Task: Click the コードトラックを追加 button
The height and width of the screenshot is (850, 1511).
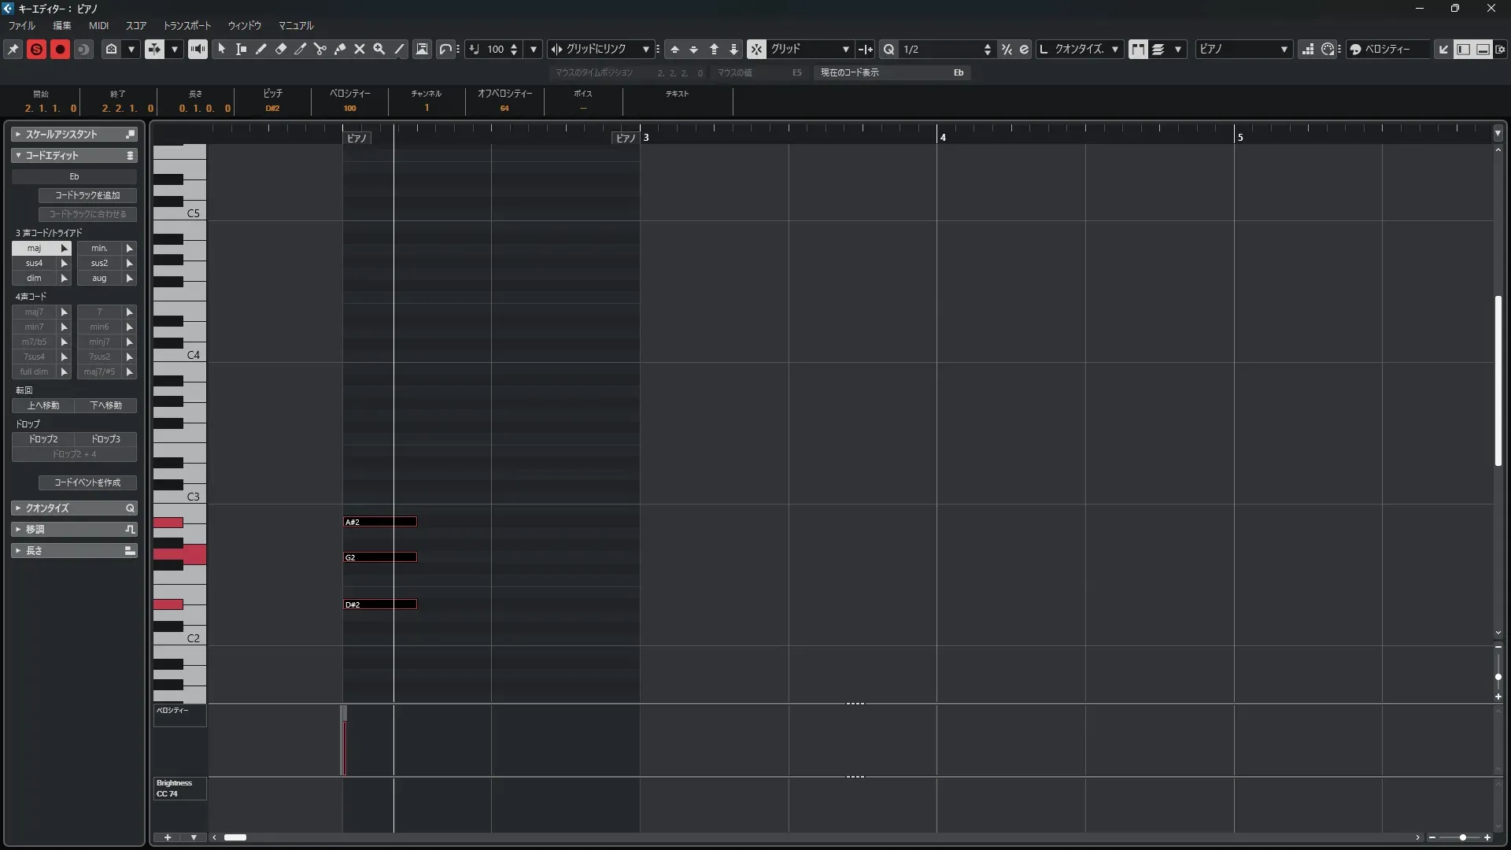Action: (x=87, y=195)
